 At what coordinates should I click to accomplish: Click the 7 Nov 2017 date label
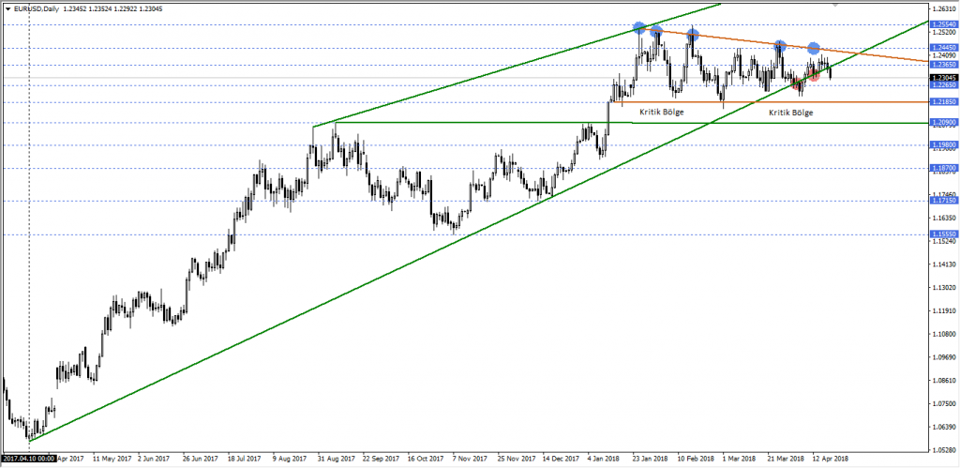click(x=471, y=459)
